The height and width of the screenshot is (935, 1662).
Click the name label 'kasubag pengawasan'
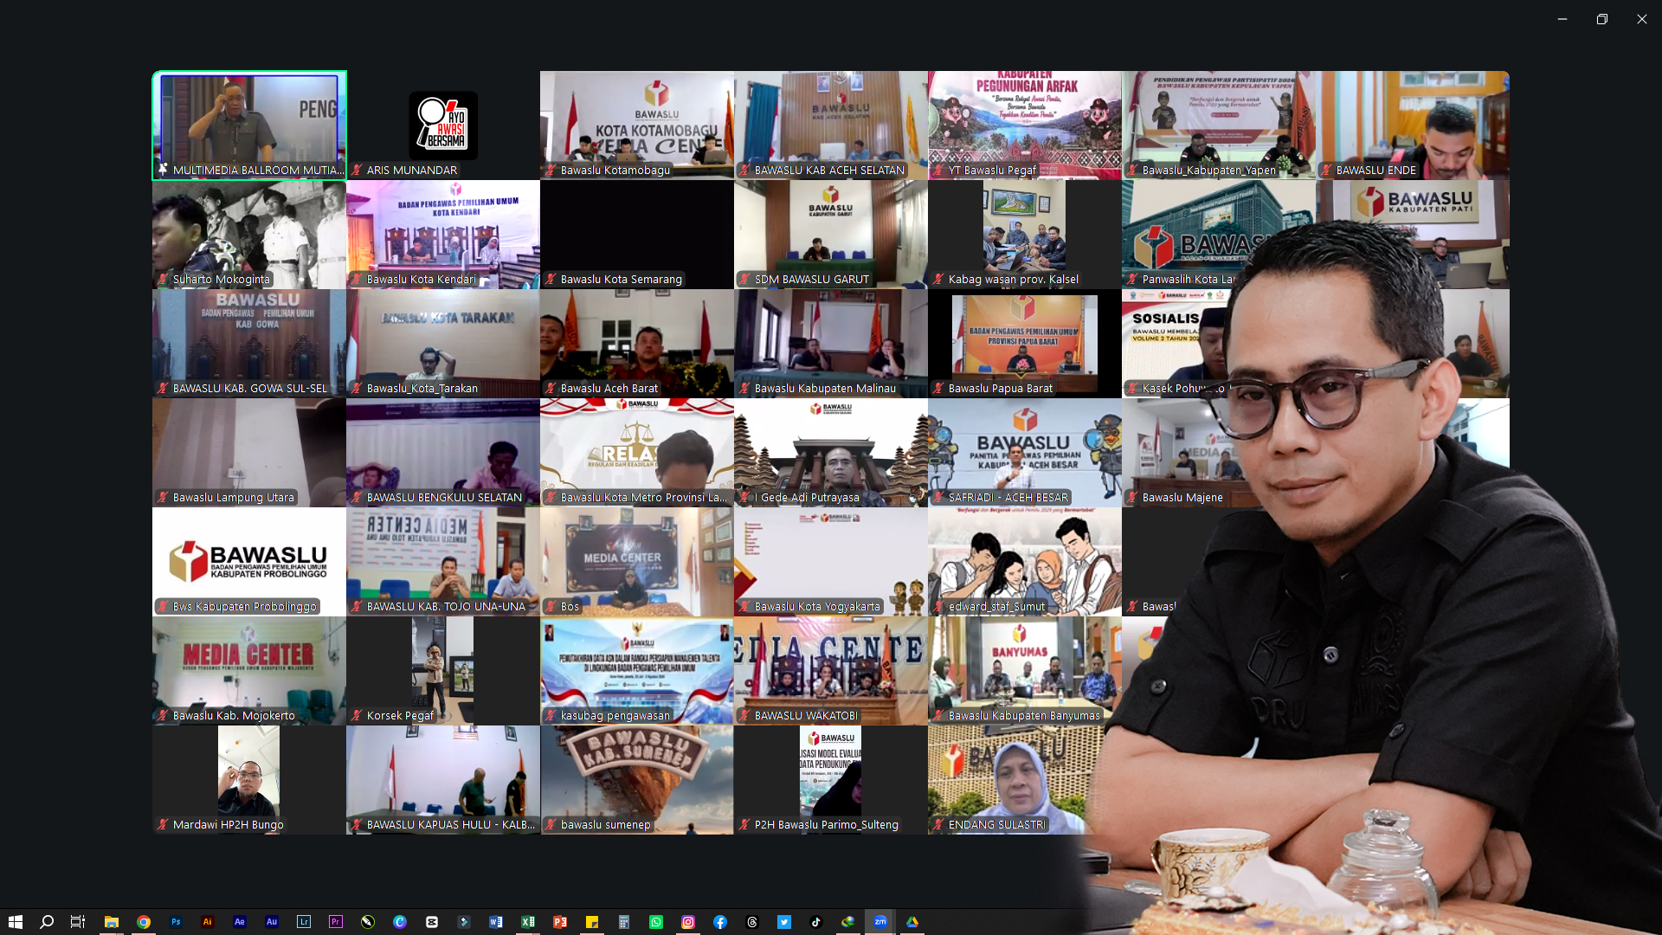615,716
